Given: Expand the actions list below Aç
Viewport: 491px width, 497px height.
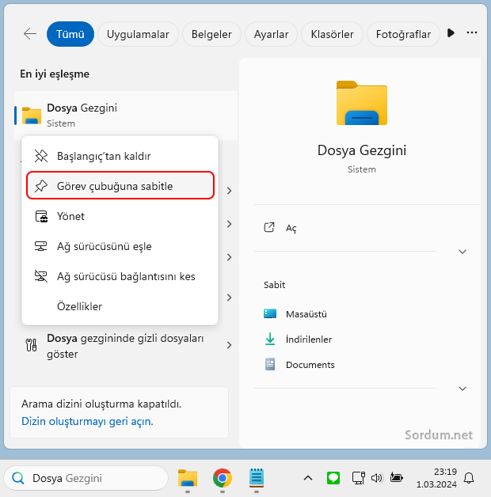Looking at the screenshot, I should point(462,252).
